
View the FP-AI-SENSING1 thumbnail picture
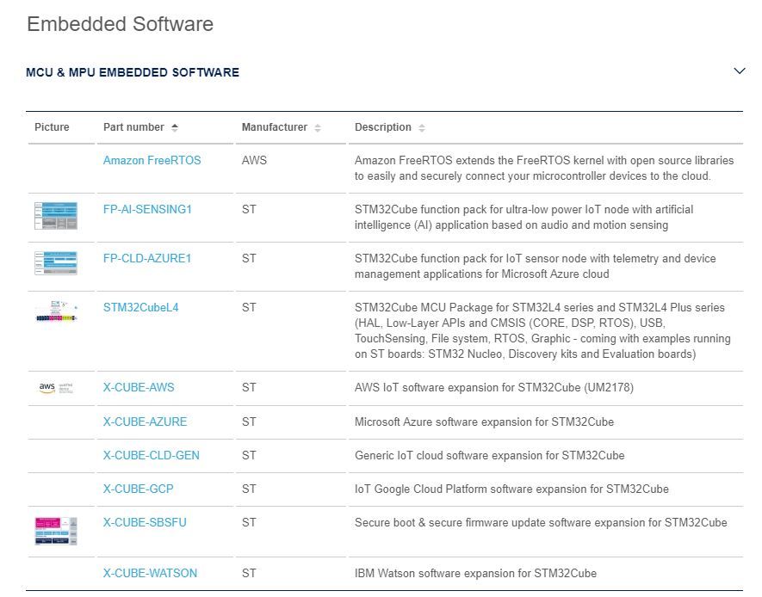(56, 216)
